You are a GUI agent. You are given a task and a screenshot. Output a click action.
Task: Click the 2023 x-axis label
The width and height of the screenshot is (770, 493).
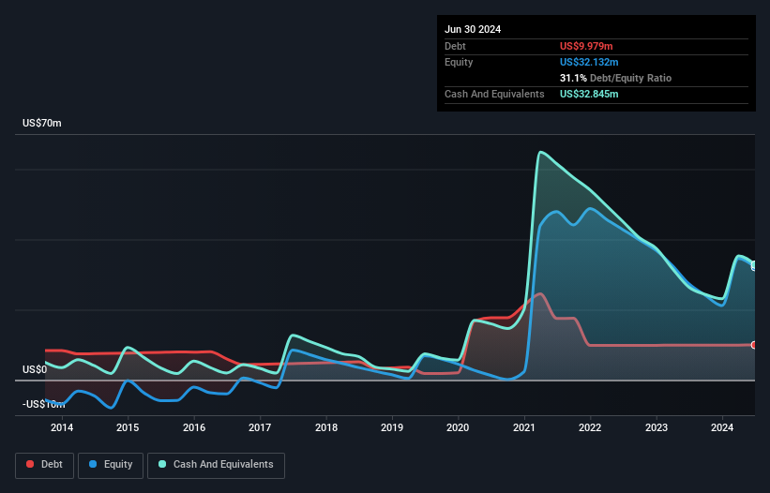coord(657,427)
